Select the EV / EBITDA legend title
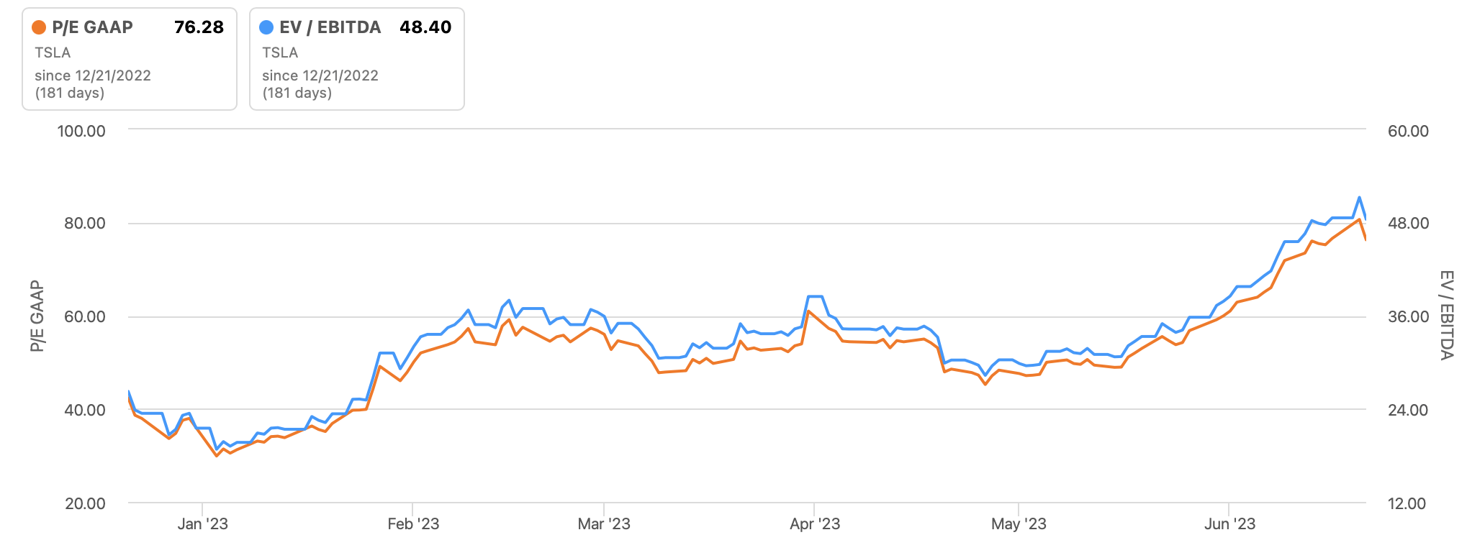Viewport: 1467px width, 558px height. [x=330, y=27]
